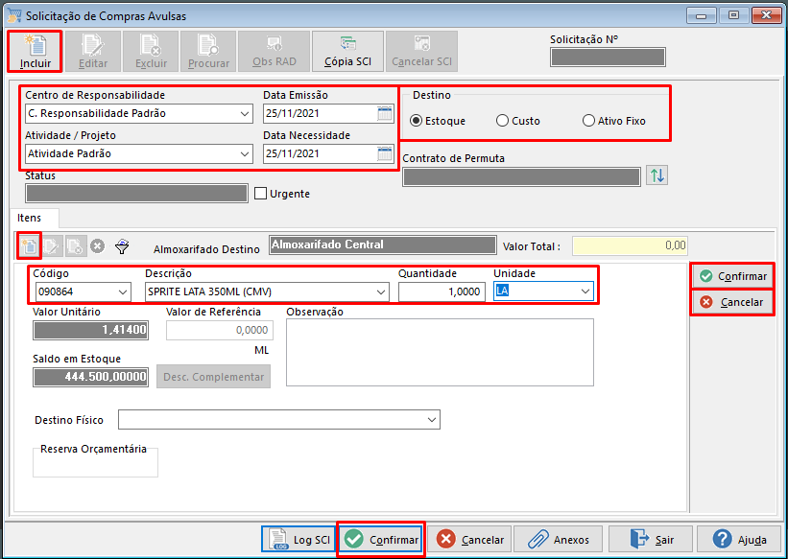Click the Excluir toolbar button
The image size is (788, 559).
(151, 51)
